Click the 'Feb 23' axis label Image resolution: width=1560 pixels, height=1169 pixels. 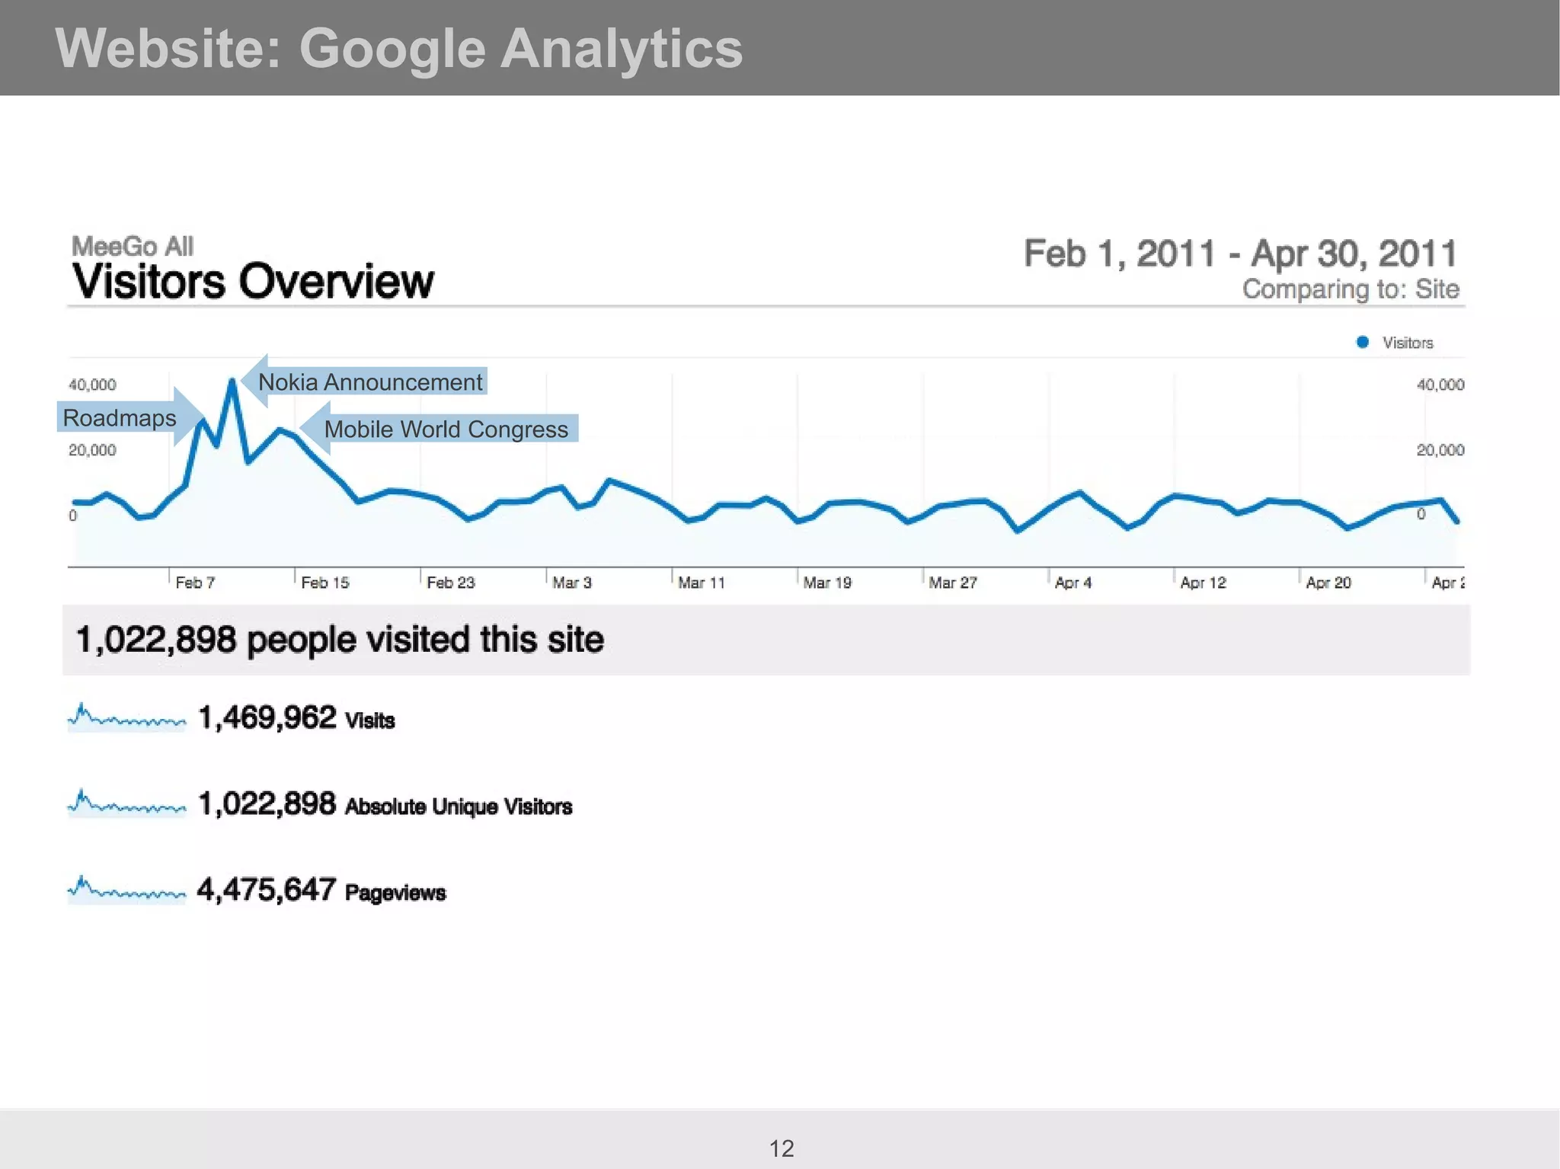tap(450, 583)
